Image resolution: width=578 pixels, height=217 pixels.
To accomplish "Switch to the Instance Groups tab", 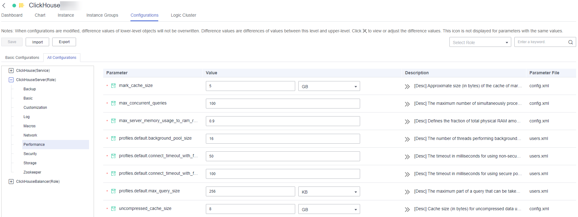I will coord(102,15).
